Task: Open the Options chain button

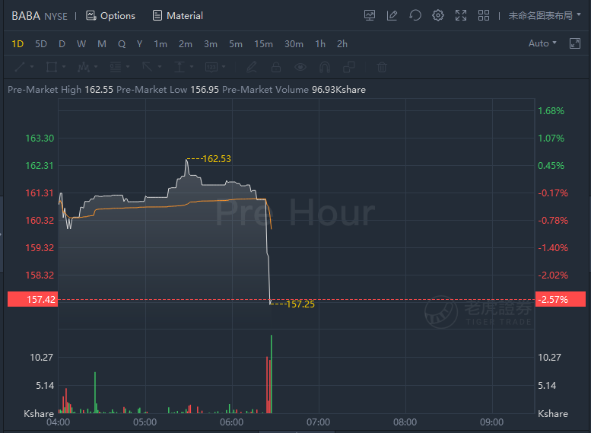Action: click(110, 16)
